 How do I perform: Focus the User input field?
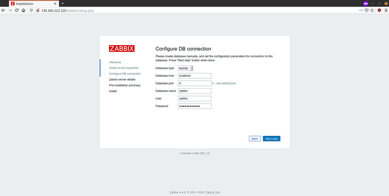tap(195, 99)
